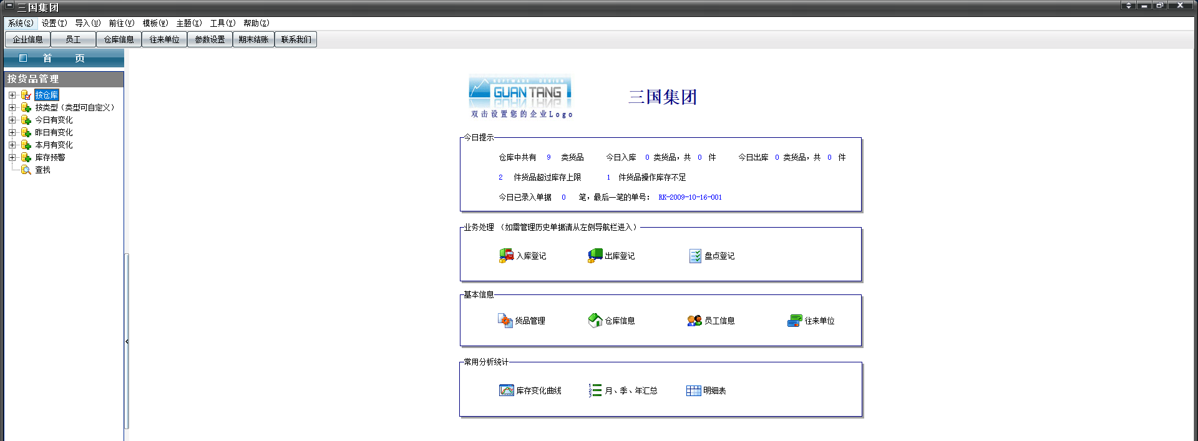Click the 期末结账 toolbar button
Image resolution: width=1198 pixels, height=441 pixels.
[253, 39]
